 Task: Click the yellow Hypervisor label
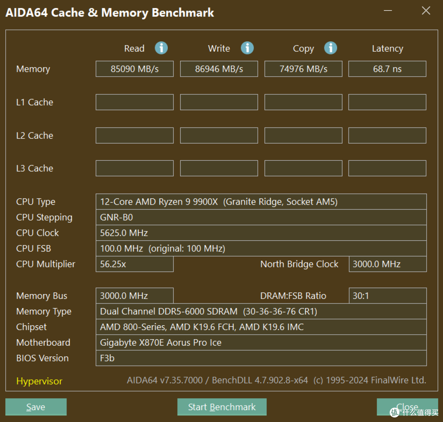coord(39,381)
